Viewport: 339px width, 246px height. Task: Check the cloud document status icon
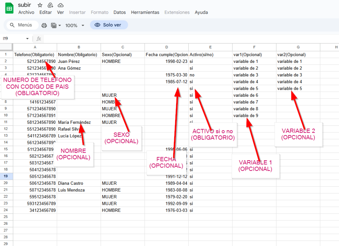click(x=61, y=5)
